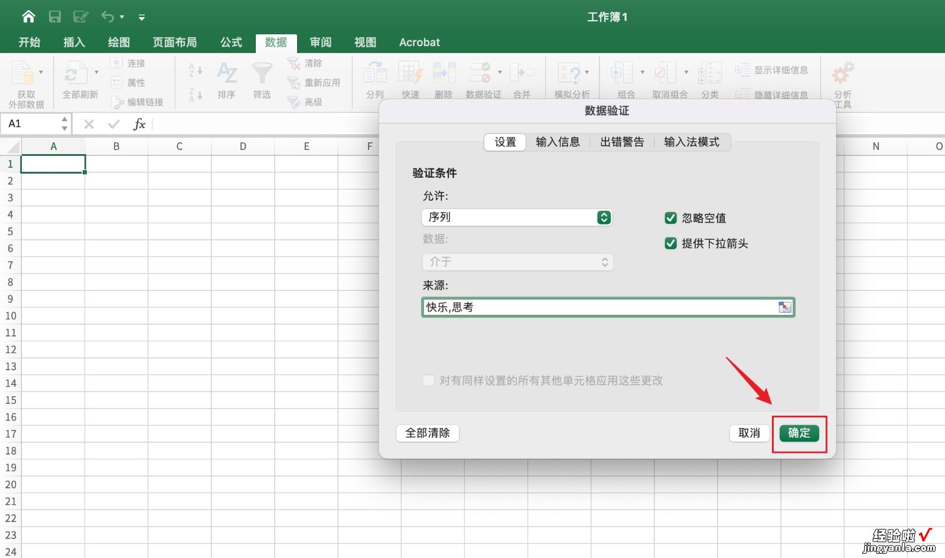Click the 合并 consolidate icon

522,74
